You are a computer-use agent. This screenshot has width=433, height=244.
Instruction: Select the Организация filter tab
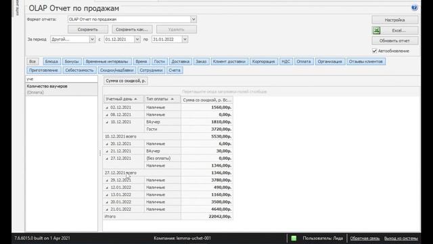(329, 62)
